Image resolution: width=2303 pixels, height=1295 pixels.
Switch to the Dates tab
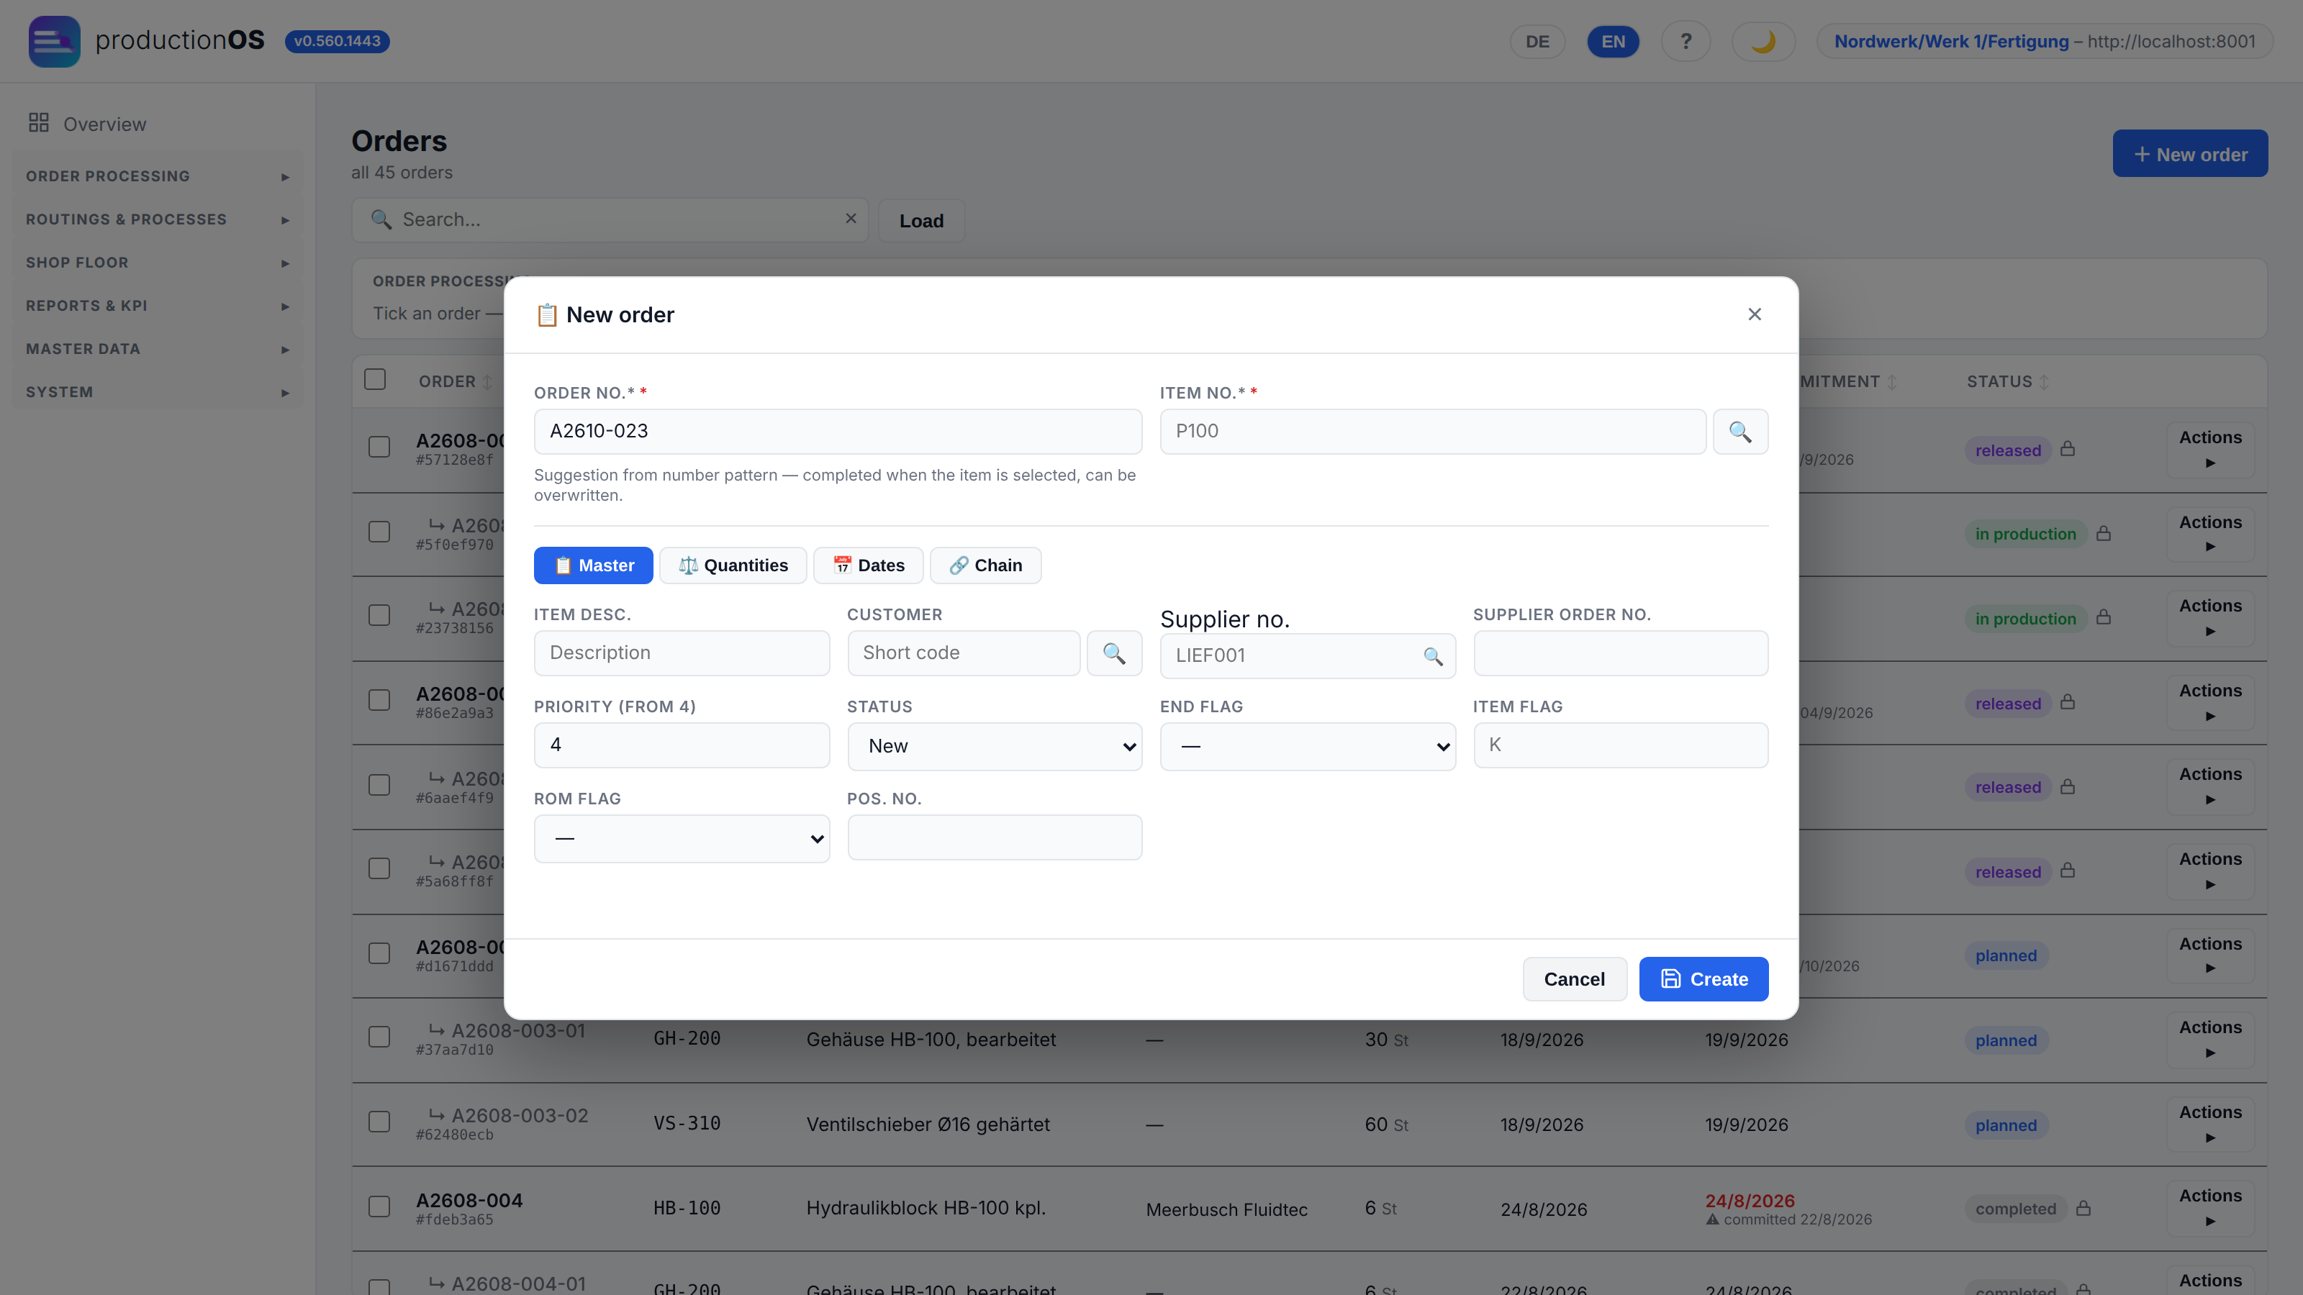[x=868, y=565]
